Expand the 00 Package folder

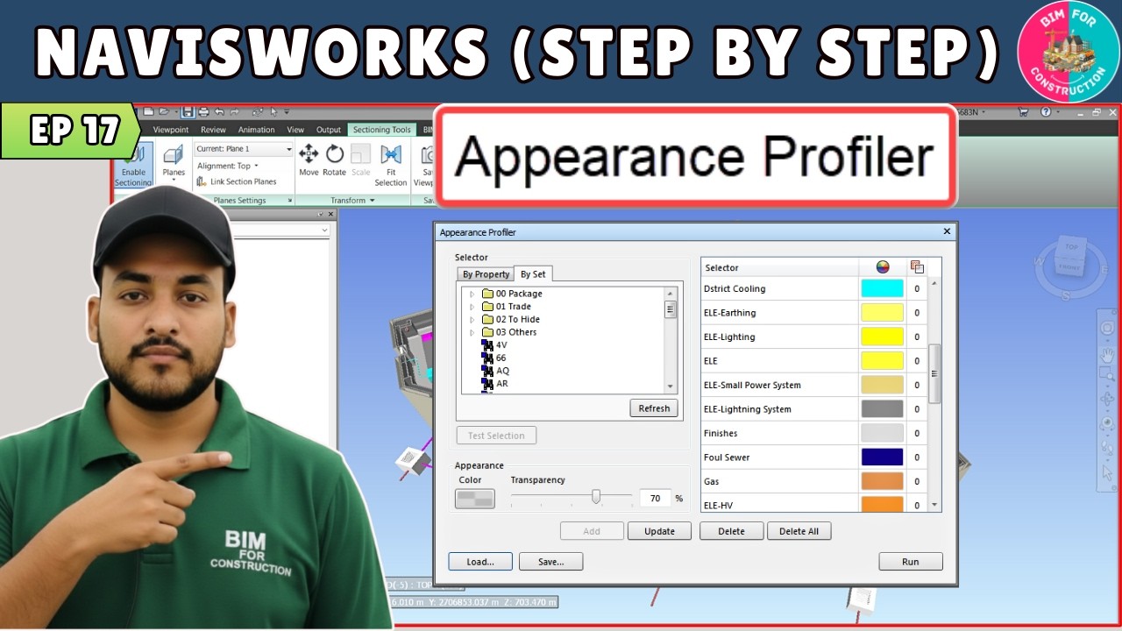click(x=472, y=294)
